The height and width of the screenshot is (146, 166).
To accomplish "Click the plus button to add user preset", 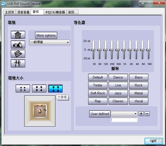I will 141,114.
